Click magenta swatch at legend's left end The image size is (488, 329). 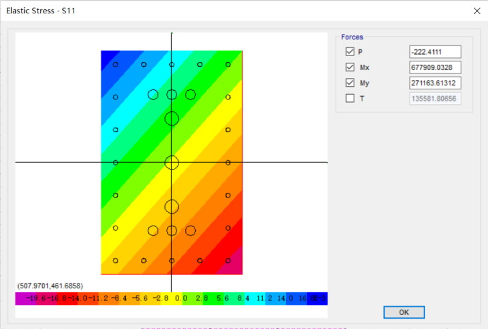[21, 299]
